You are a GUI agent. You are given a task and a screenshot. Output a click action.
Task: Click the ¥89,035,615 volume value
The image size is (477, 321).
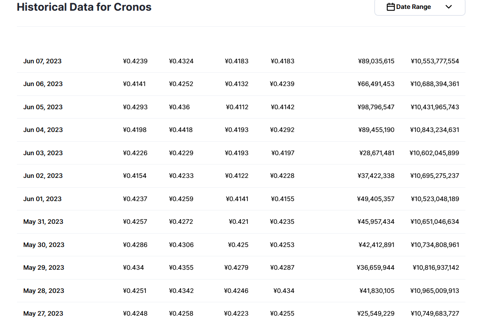(x=376, y=61)
